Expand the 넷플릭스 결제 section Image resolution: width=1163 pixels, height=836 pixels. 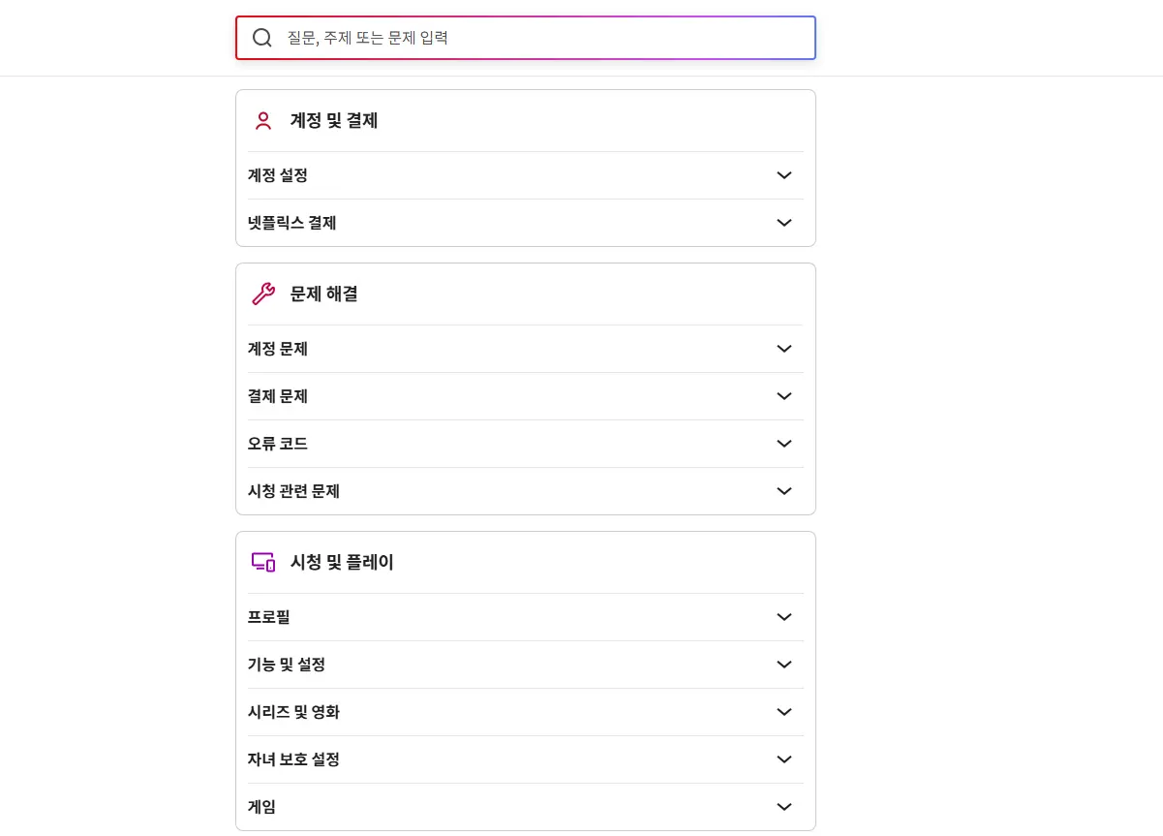click(526, 223)
